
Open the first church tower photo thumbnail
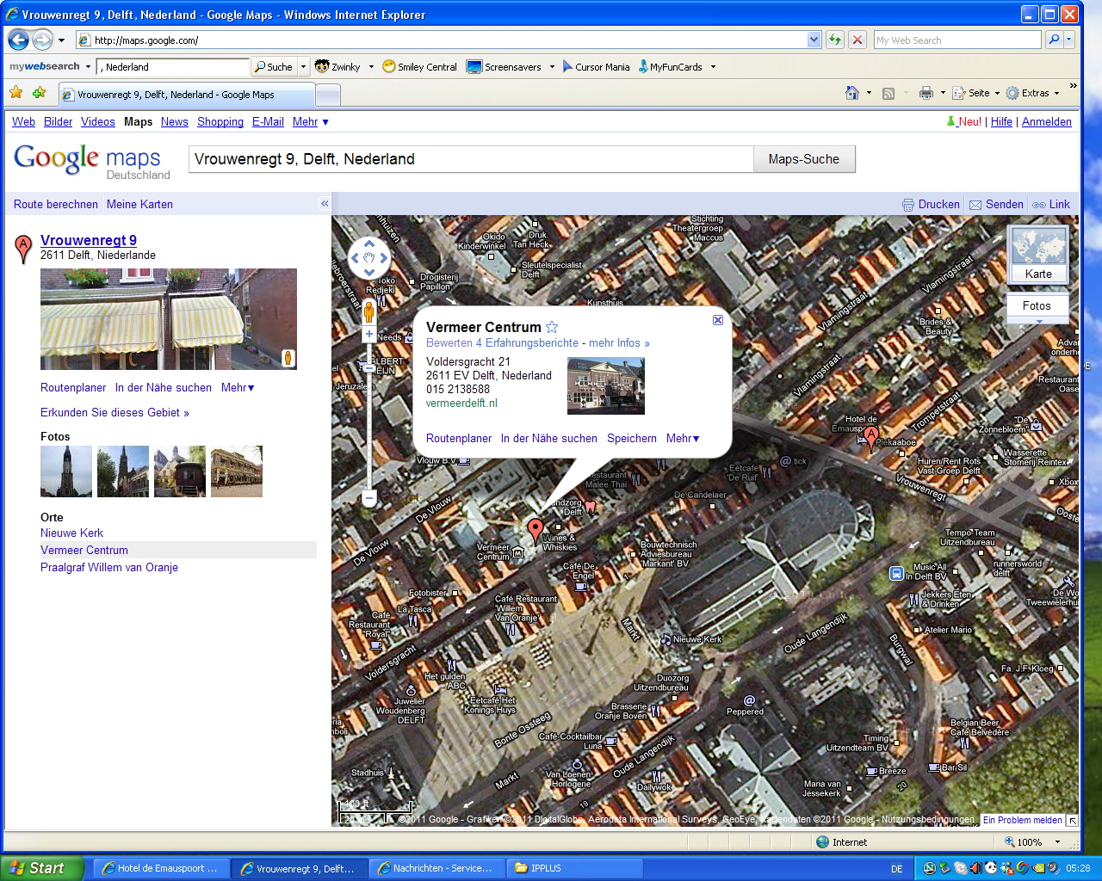(66, 471)
